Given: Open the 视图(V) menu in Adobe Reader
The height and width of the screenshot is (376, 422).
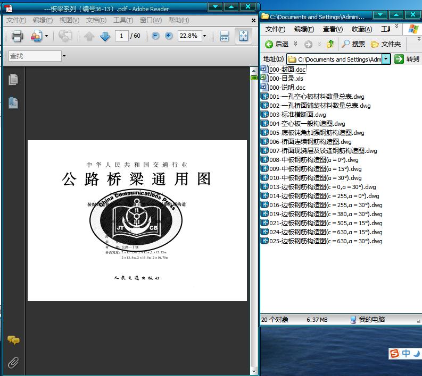Looking at the screenshot, I should 69,20.
